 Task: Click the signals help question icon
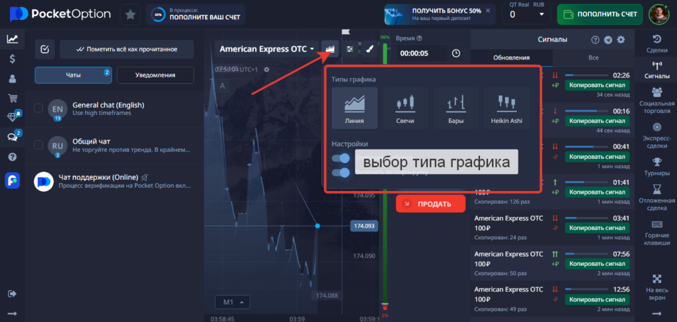(596, 40)
